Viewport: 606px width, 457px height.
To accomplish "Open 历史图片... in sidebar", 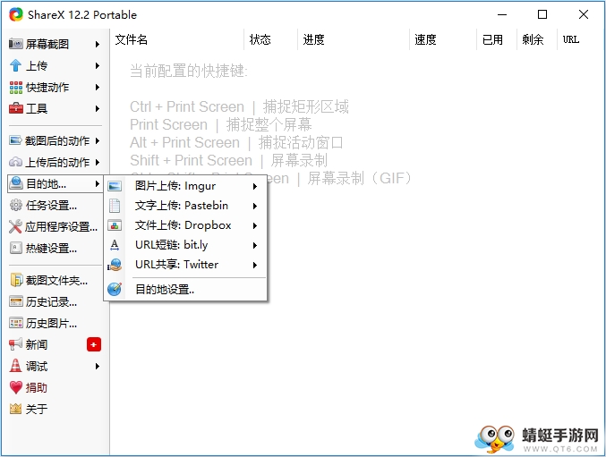I will tap(55, 323).
